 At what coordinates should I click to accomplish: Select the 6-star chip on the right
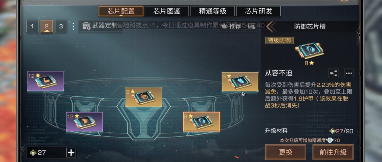point(240,82)
